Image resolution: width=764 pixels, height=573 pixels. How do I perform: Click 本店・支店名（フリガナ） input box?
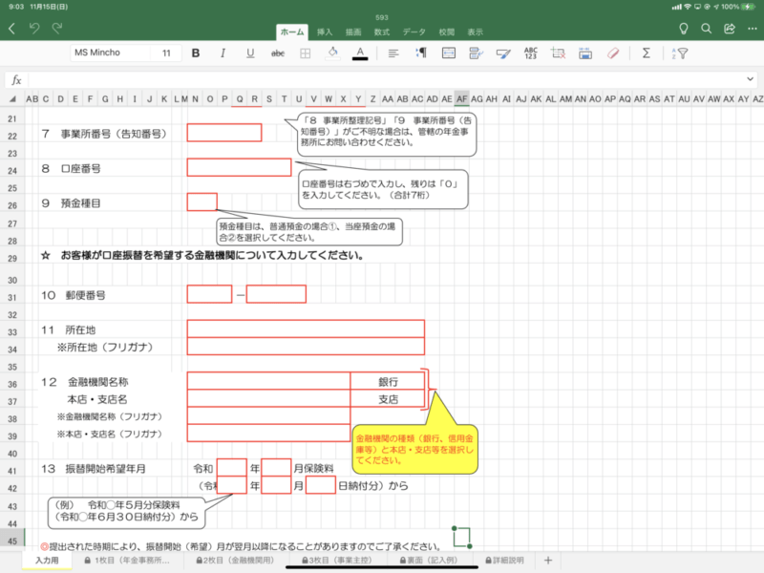pos(268,434)
